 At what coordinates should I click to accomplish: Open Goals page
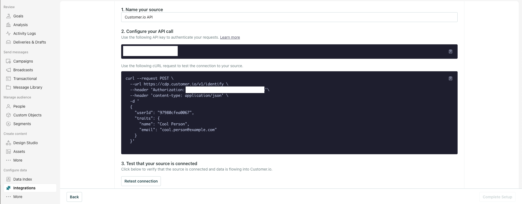click(18, 16)
